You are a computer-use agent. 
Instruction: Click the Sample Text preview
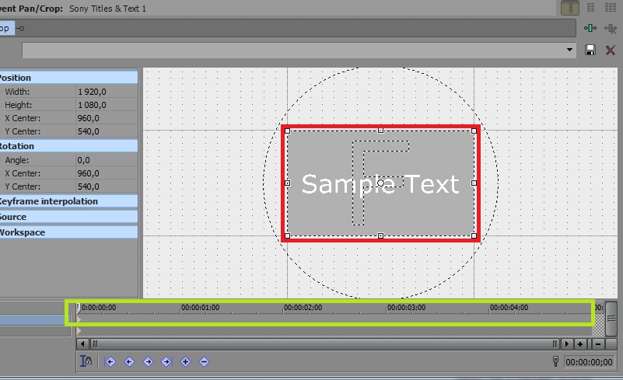point(380,184)
